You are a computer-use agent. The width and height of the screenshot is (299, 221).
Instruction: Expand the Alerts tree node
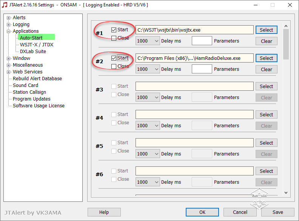pyautogui.click(x=8, y=18)
